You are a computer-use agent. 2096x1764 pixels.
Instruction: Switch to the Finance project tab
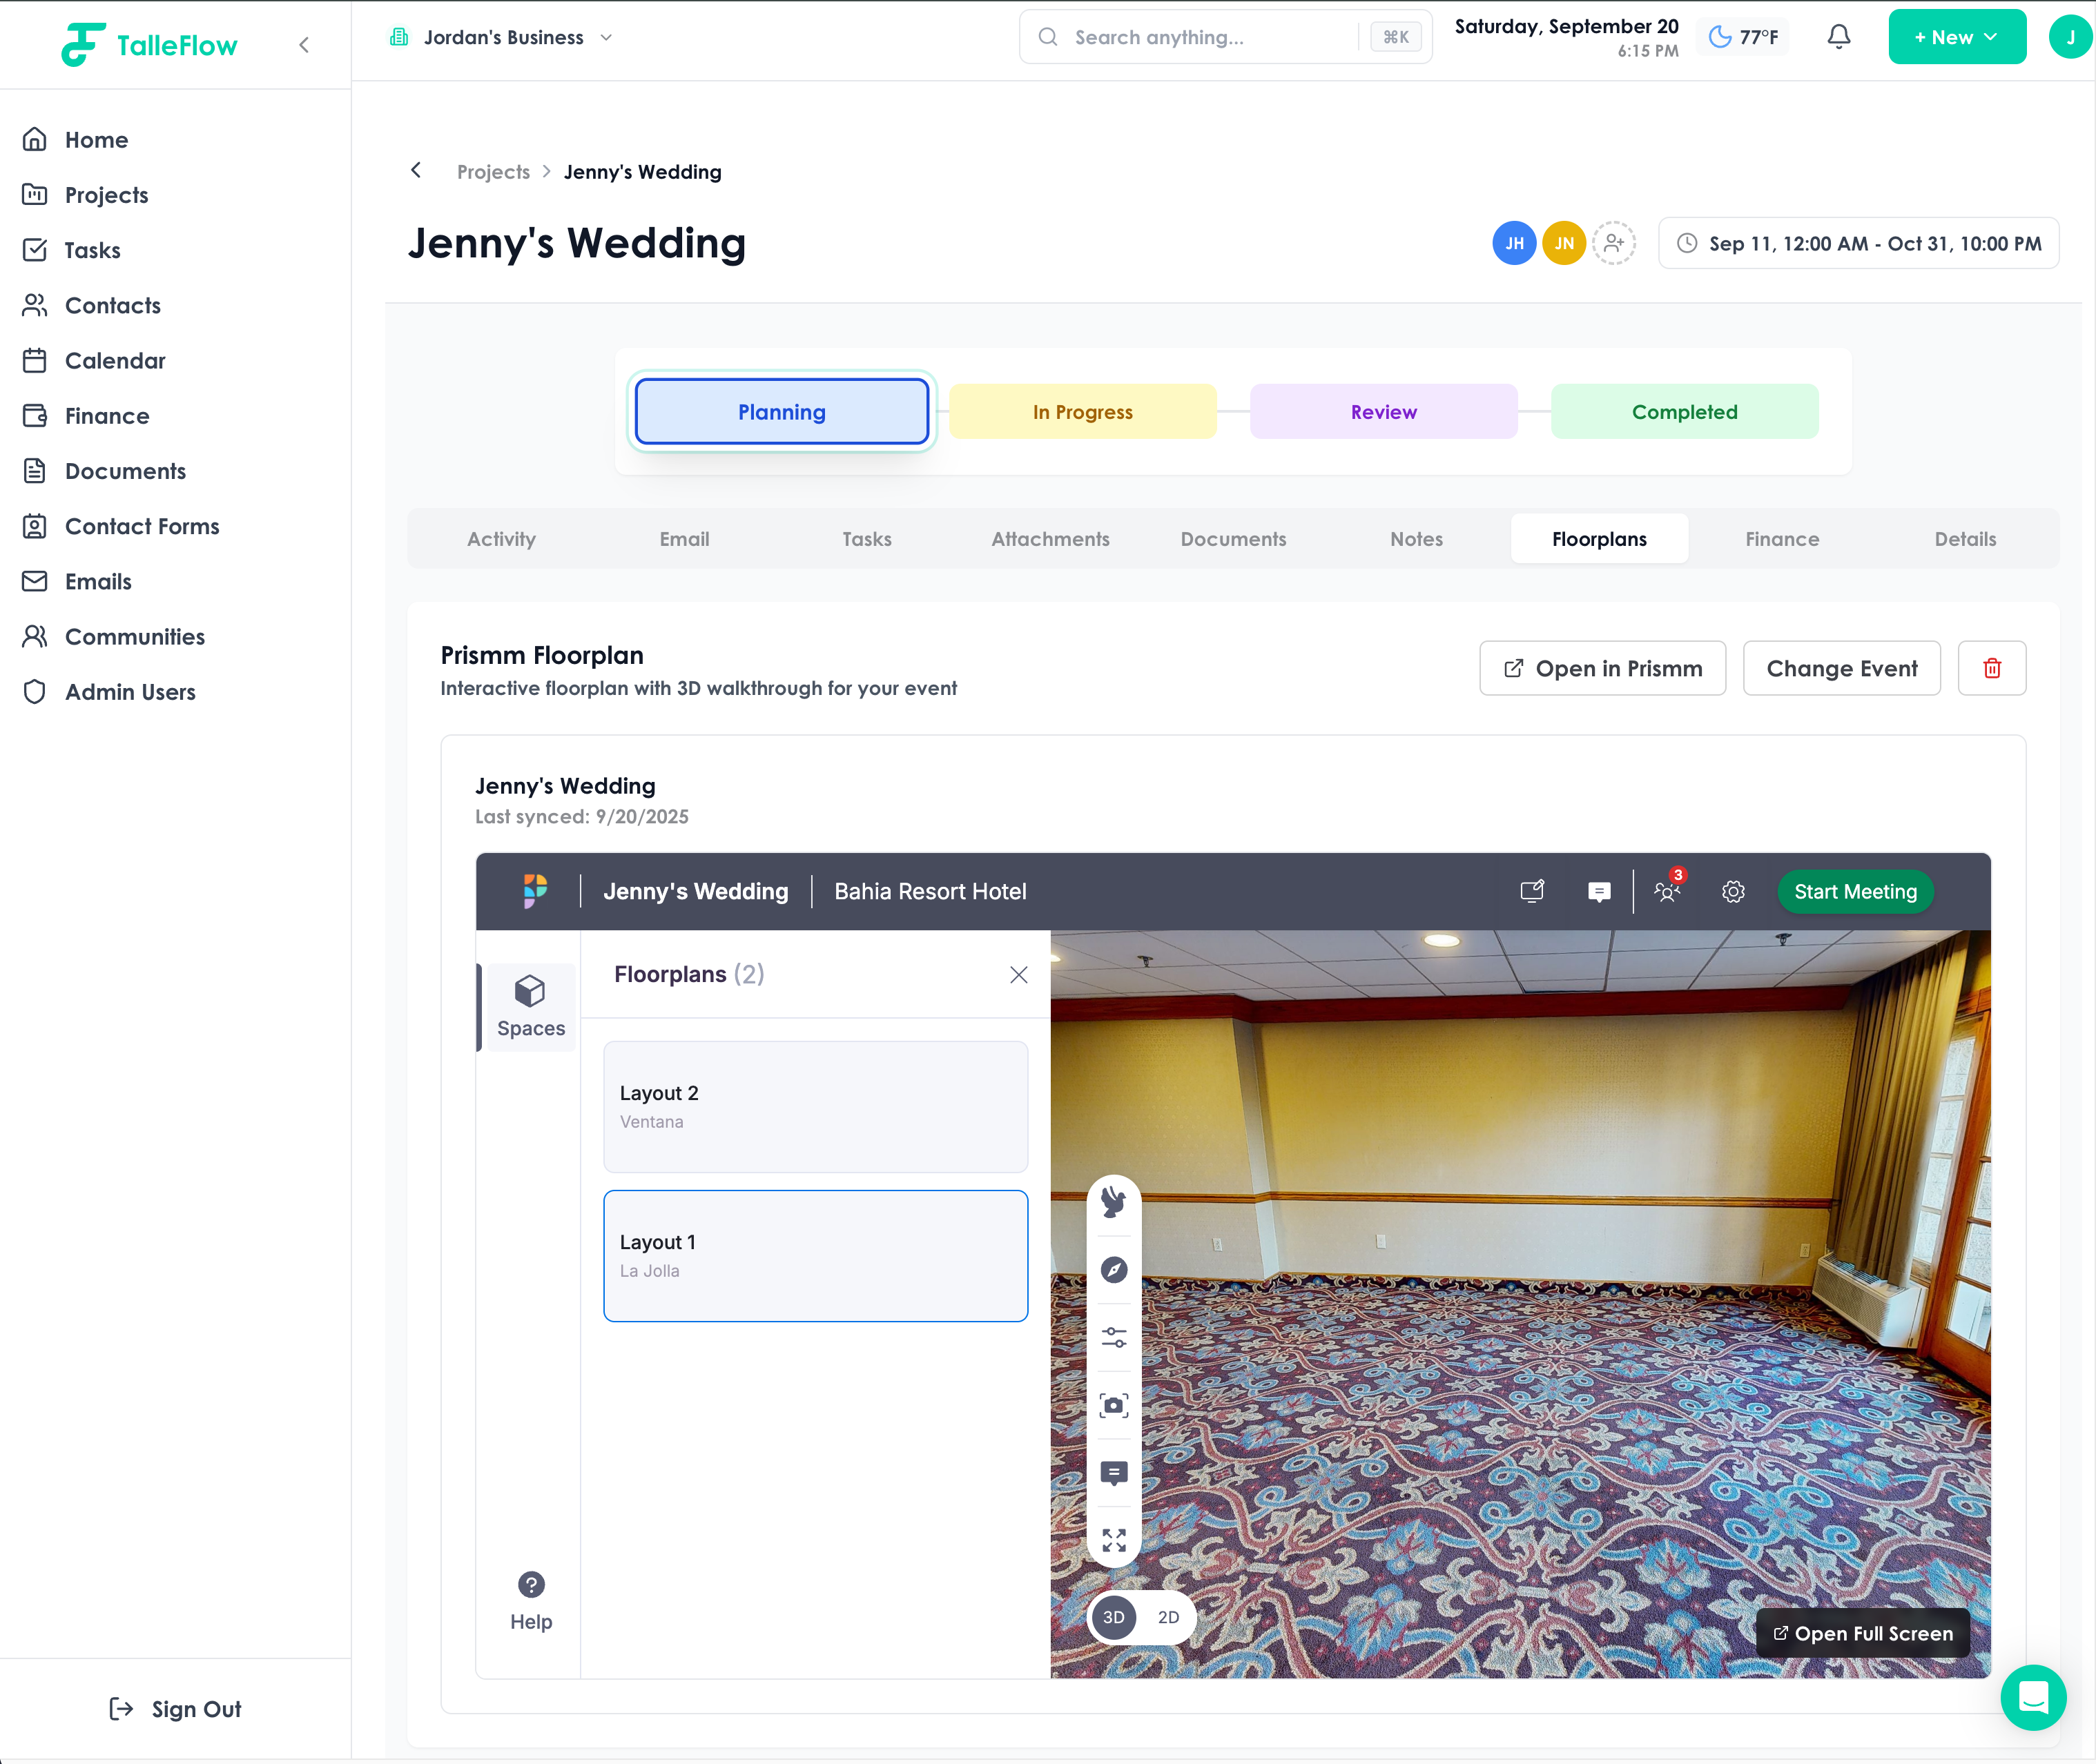coord(1782,539)
